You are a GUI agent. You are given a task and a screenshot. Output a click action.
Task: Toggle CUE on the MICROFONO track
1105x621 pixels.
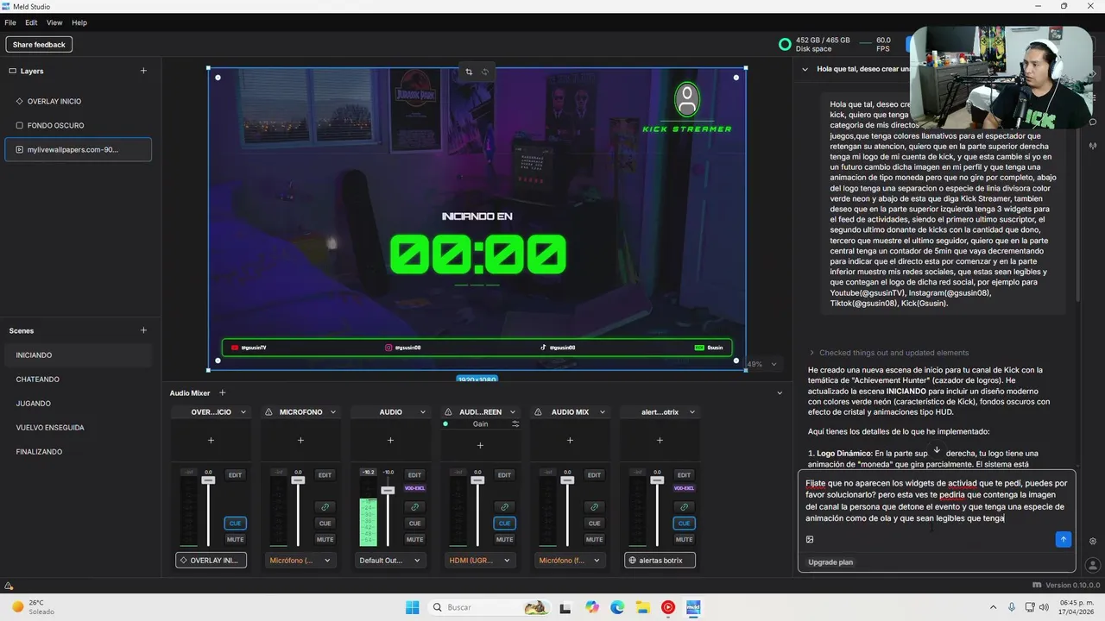[x=325, y=523]
